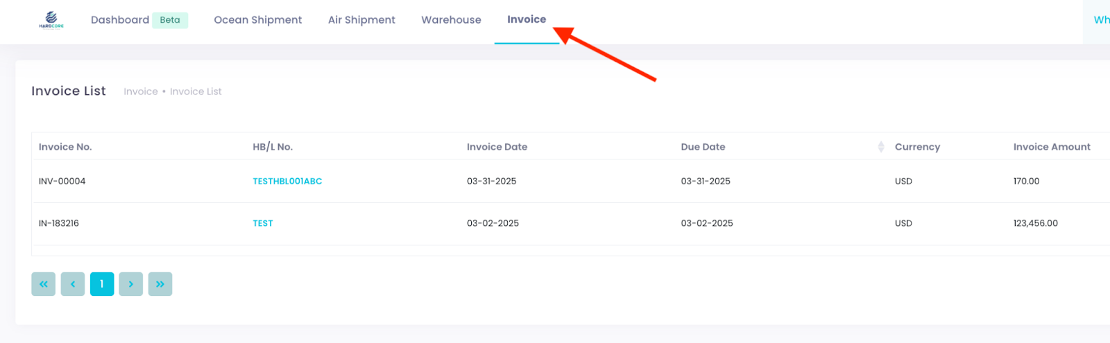Open the TEST HB/L link

pos(263,224)
